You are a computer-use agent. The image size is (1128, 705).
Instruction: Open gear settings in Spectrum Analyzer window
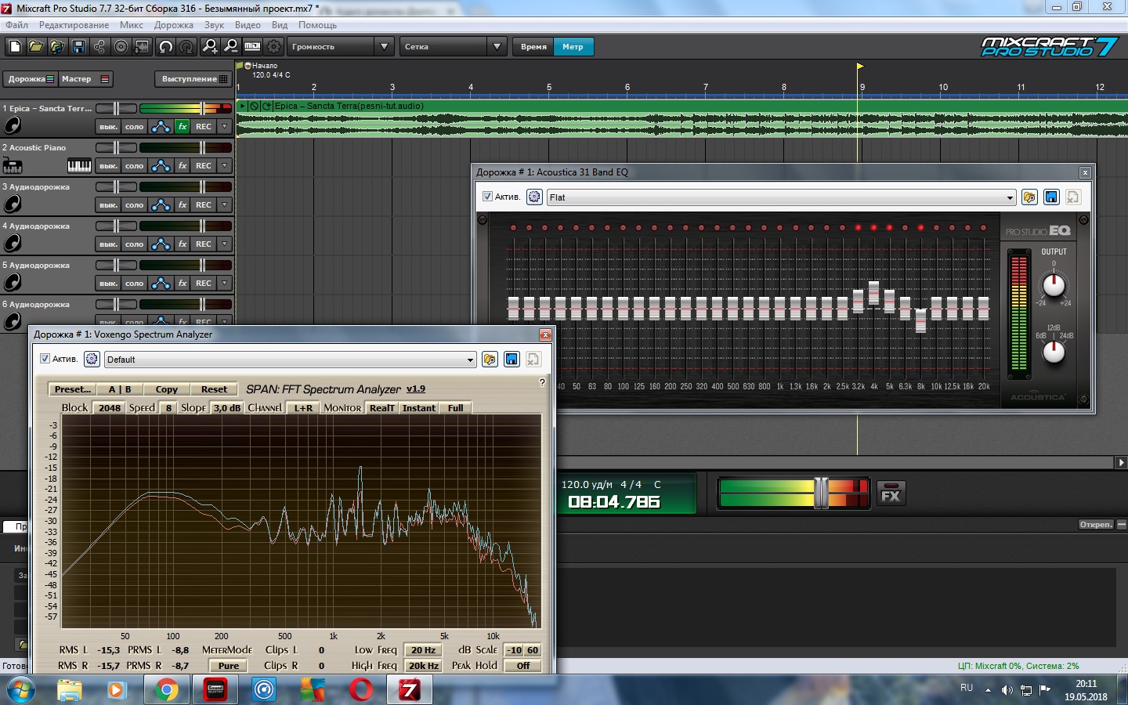point(92,359)
